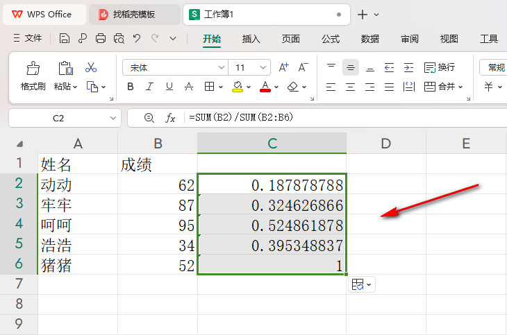The image size is (507, 335).
Task: Select column D header
Action: click(386, 143)
